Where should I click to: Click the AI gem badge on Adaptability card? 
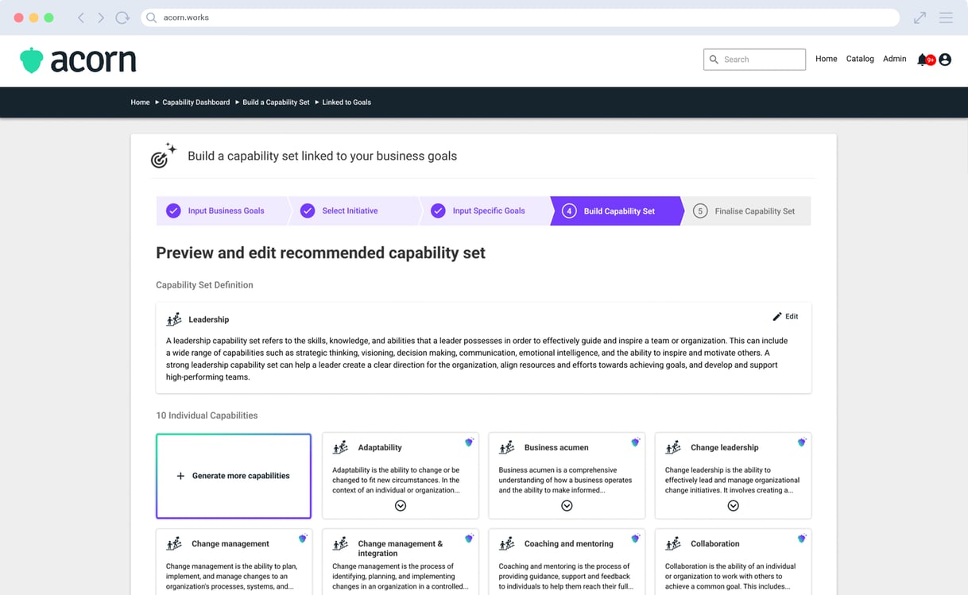click(468, 442)
